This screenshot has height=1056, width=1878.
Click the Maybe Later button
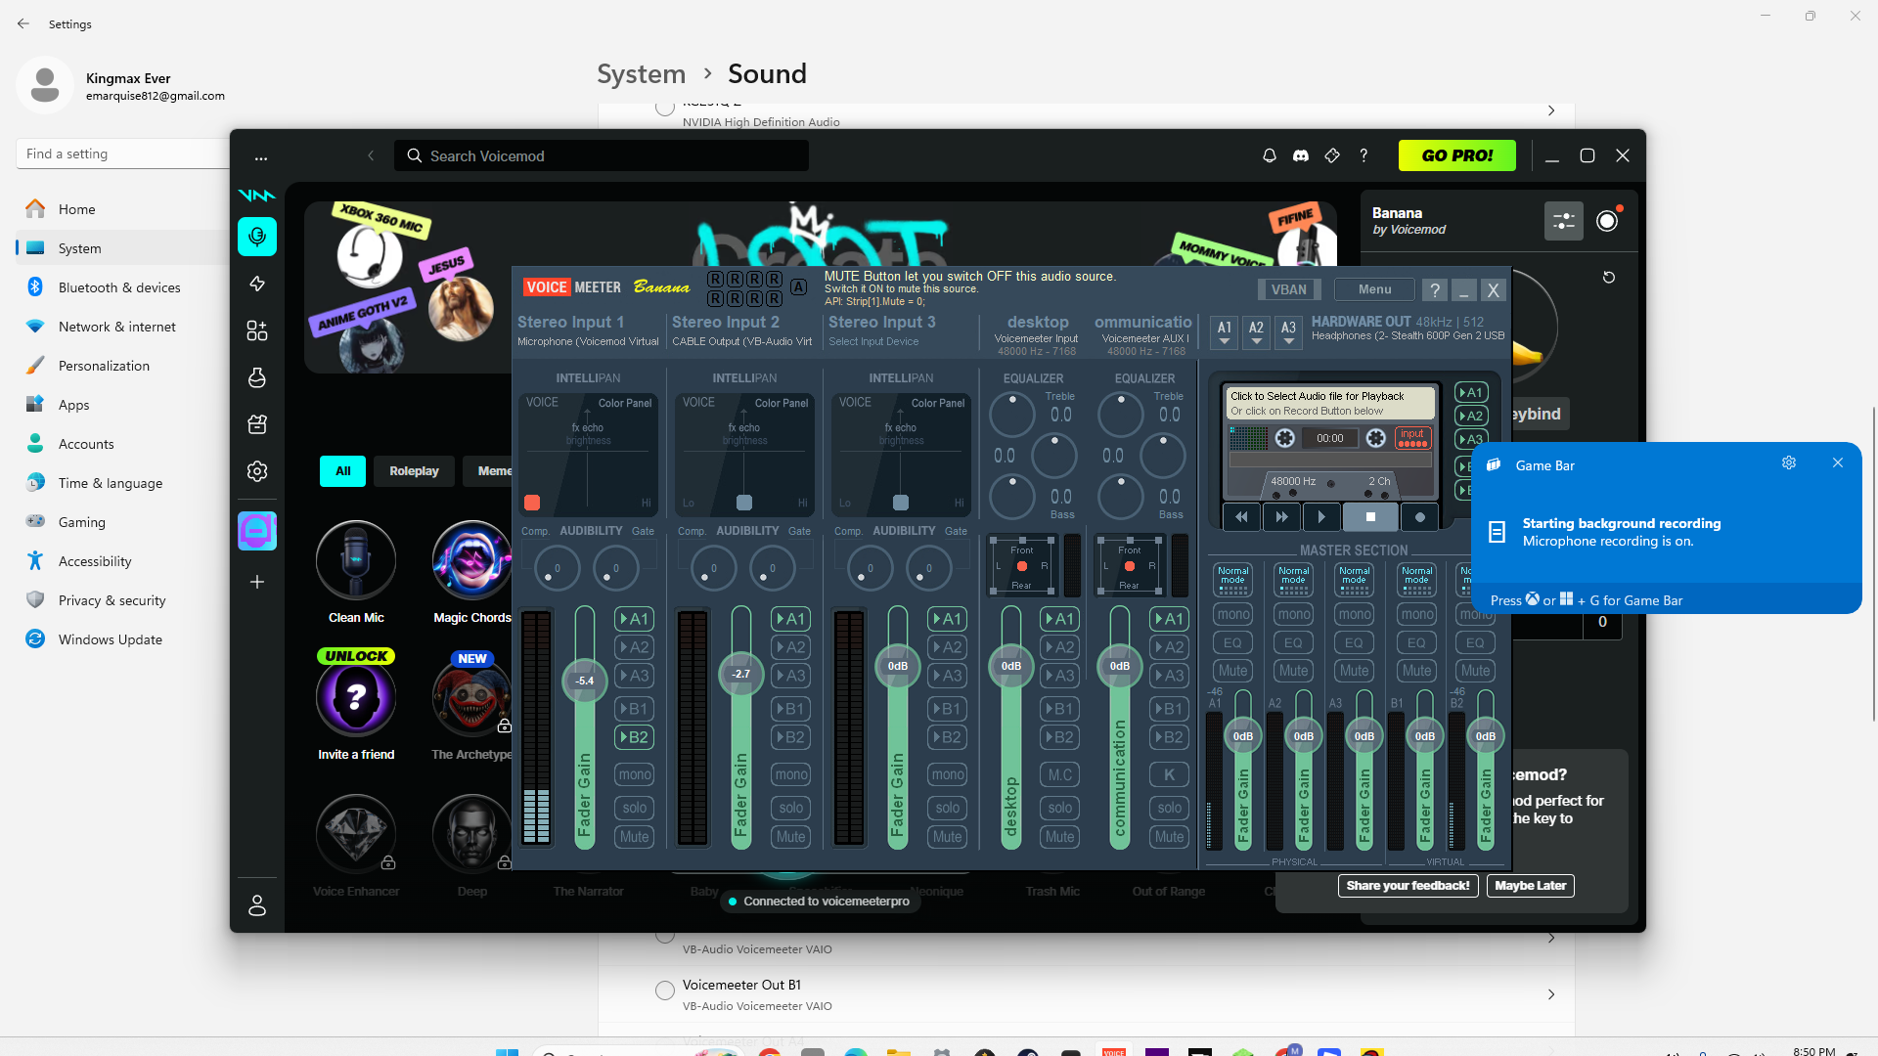point(1531,886)
